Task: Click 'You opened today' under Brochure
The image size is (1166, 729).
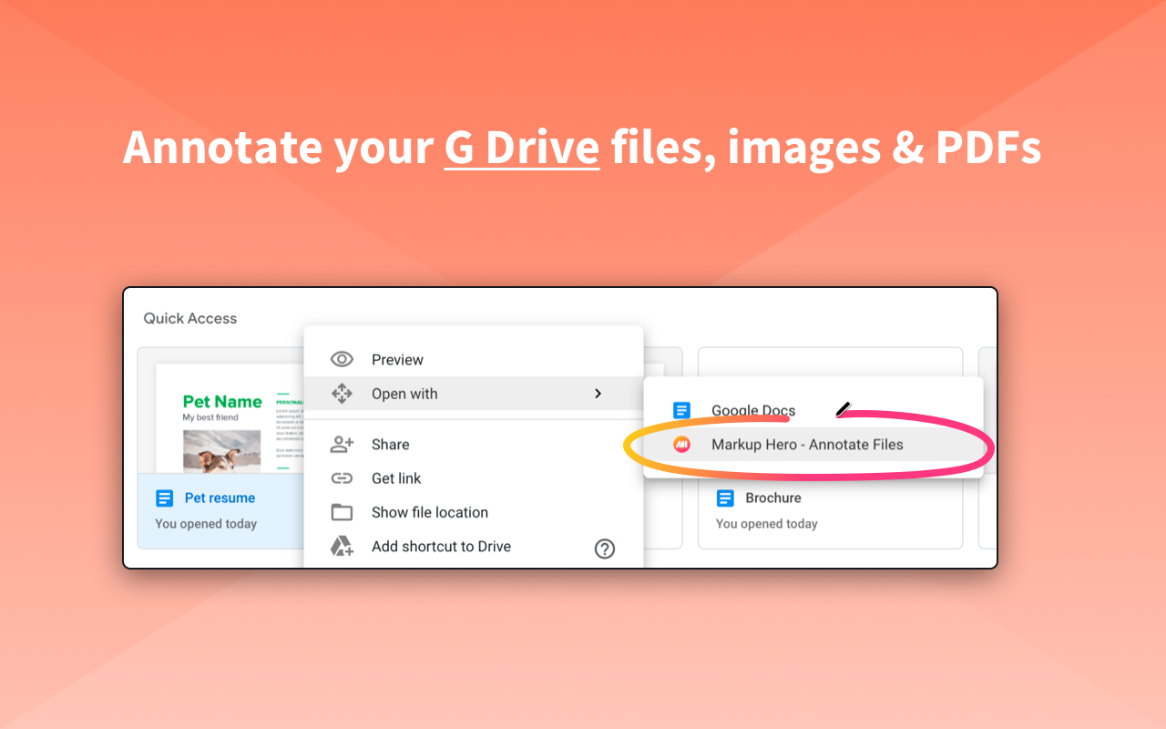Action: coord(767,524)
